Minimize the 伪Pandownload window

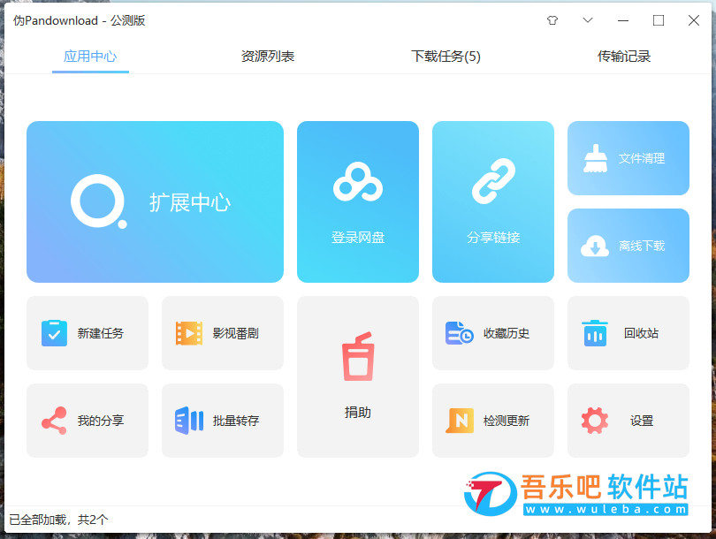pyautogui.click(x=623, y=20)
